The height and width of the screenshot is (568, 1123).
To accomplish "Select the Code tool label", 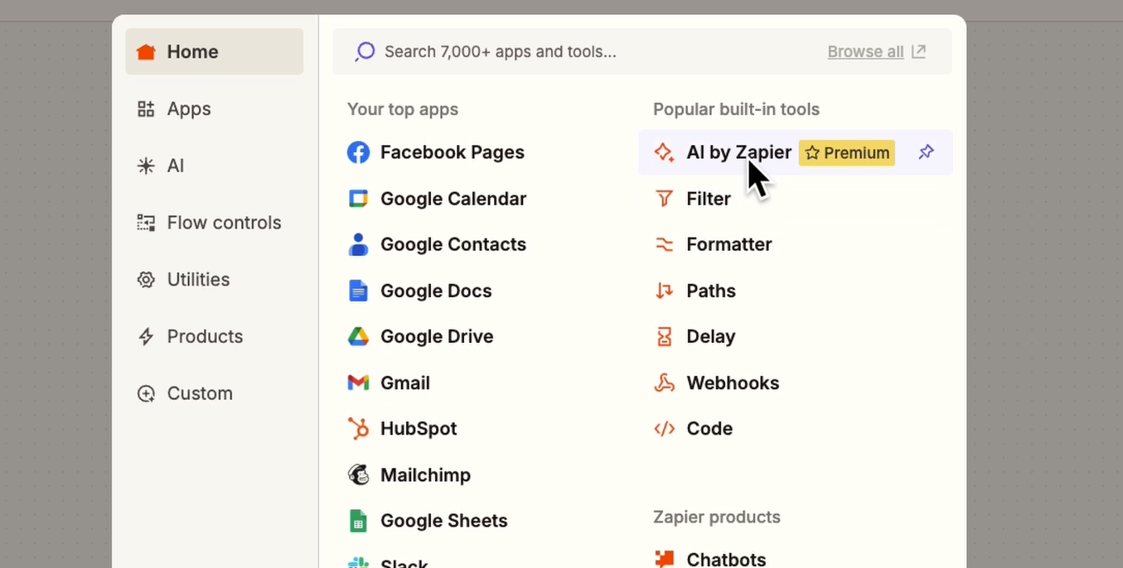I will (x=709, y=428).
